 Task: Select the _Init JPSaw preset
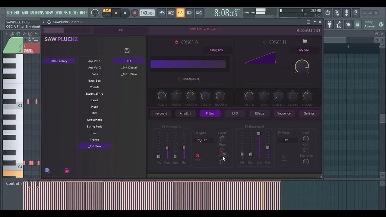[129, 74]
